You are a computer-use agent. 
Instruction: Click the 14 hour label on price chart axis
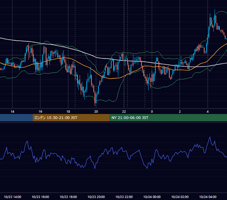tap(12, 112)
